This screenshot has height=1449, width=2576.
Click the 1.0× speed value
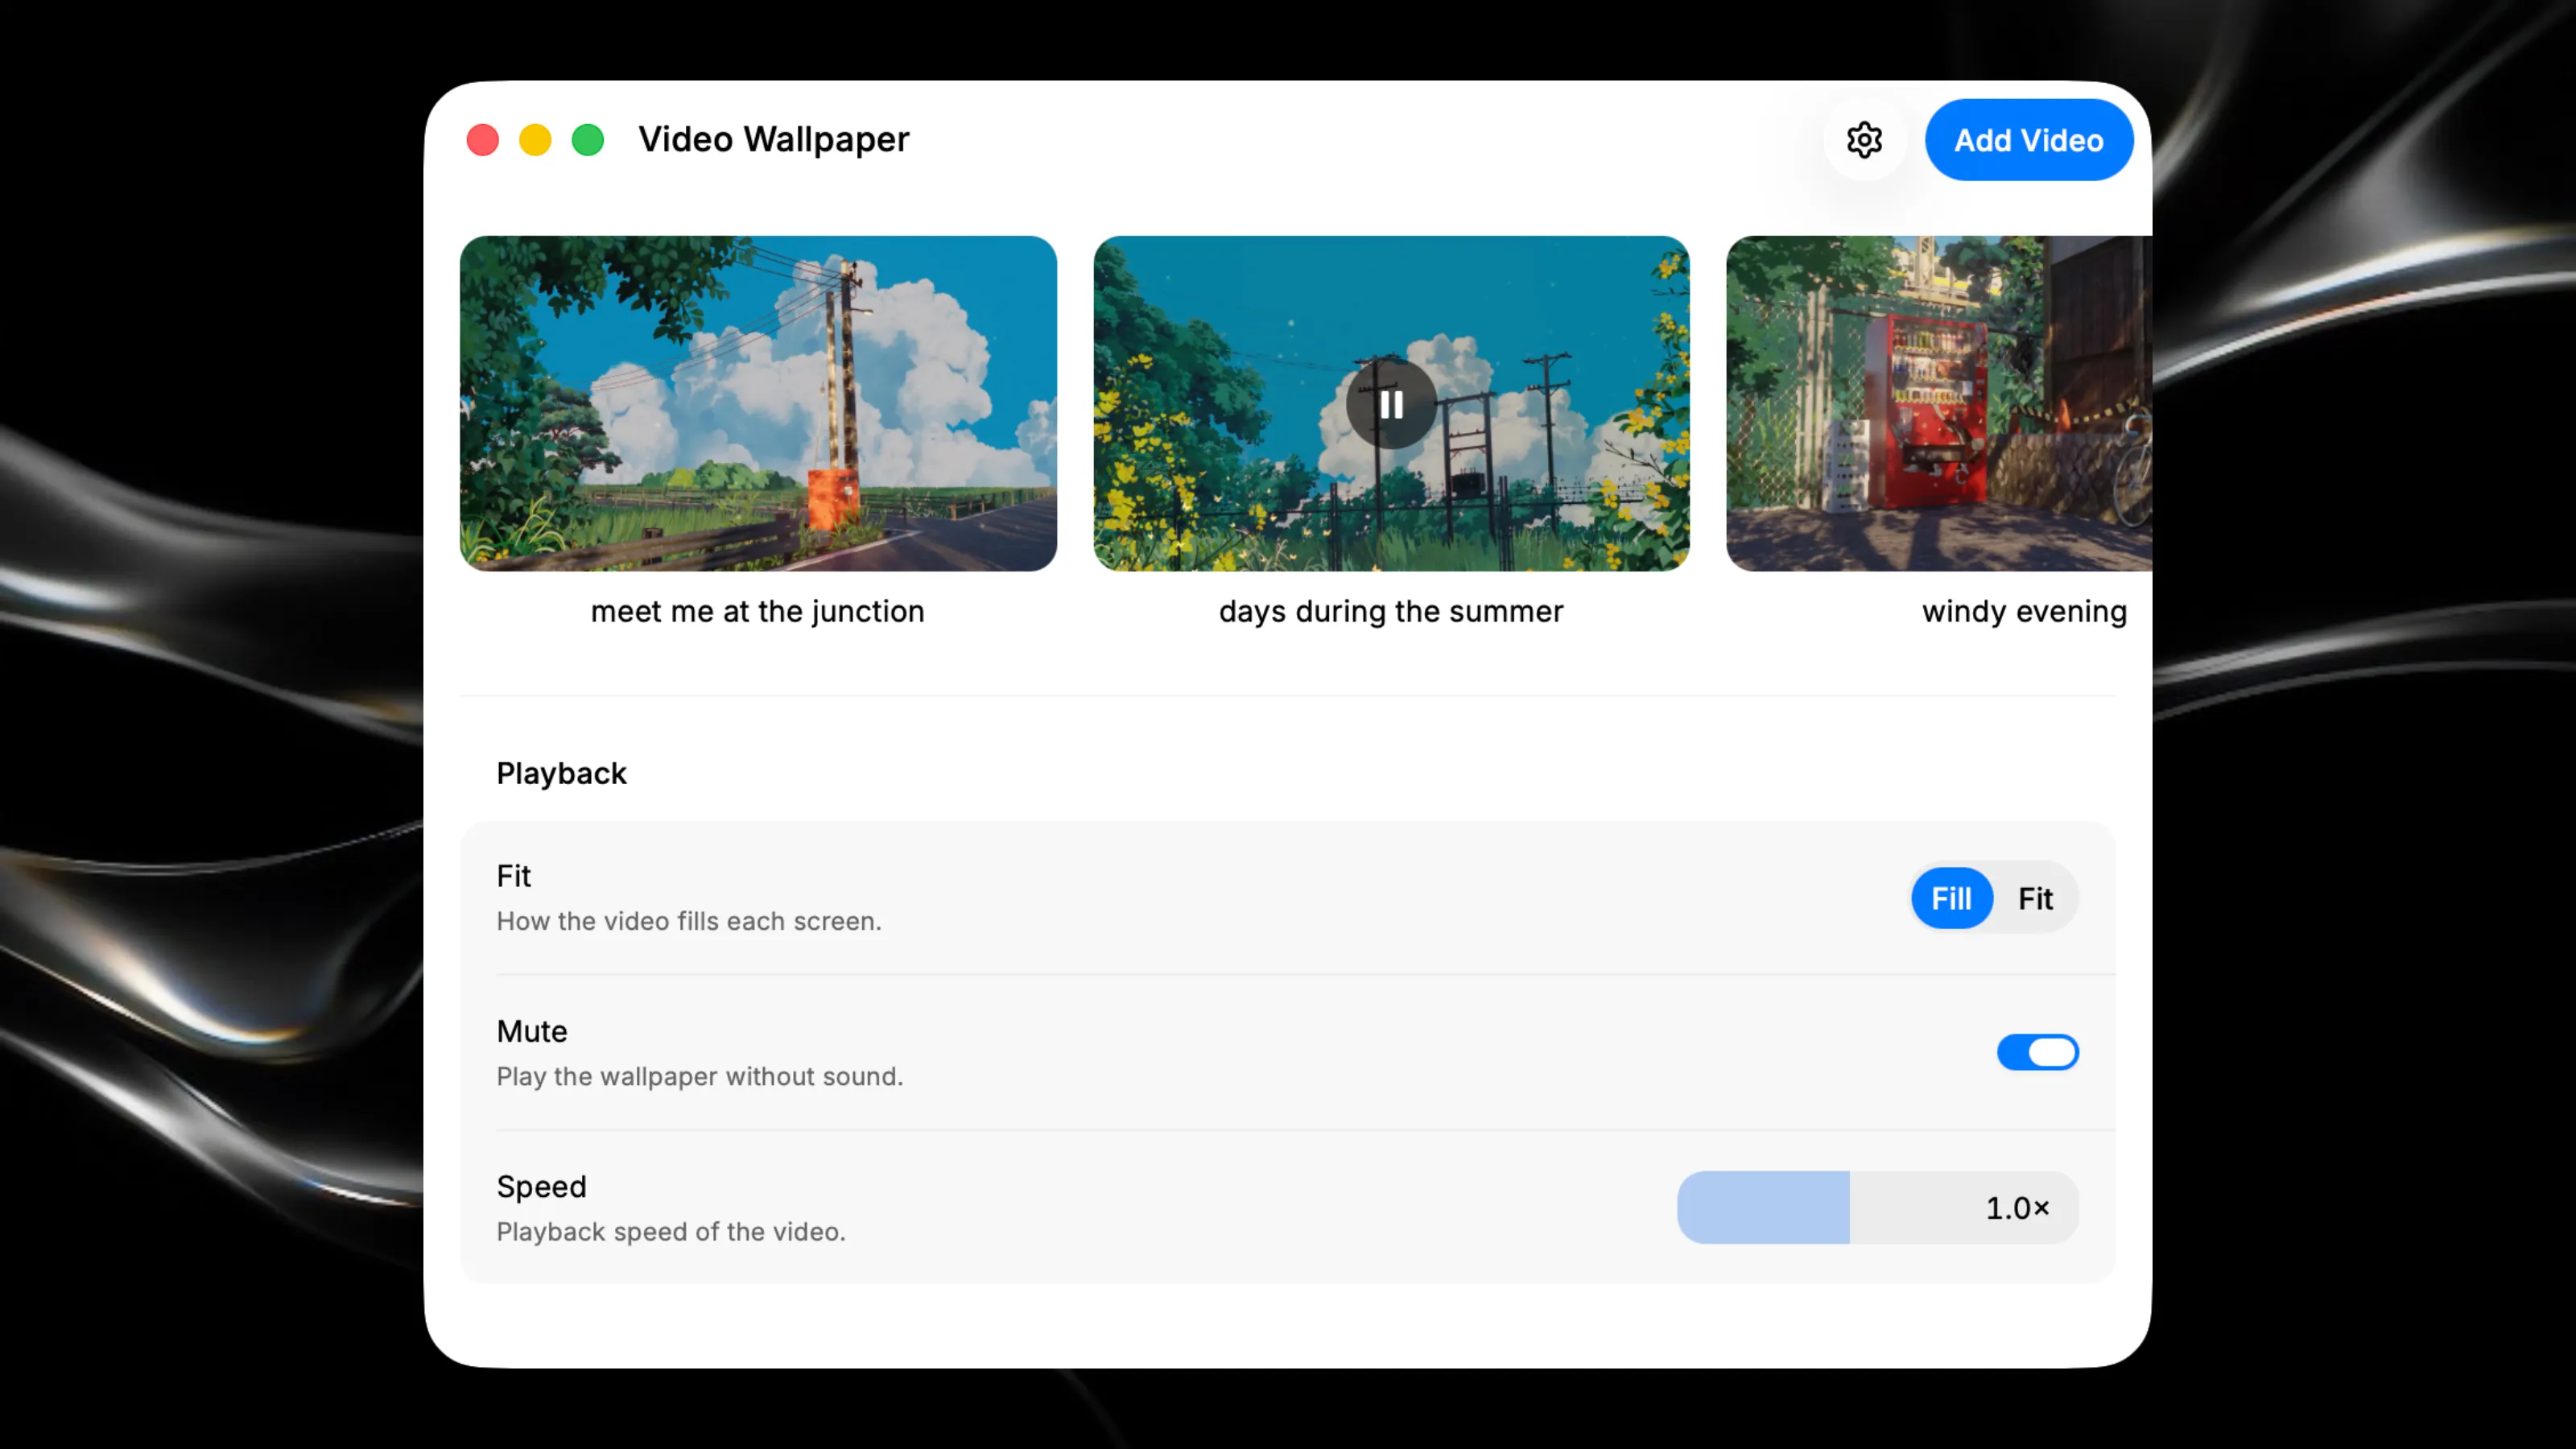(2017, 1208)
